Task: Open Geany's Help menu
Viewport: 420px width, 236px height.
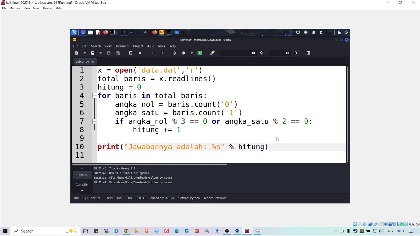Action: tap(172, 46)
